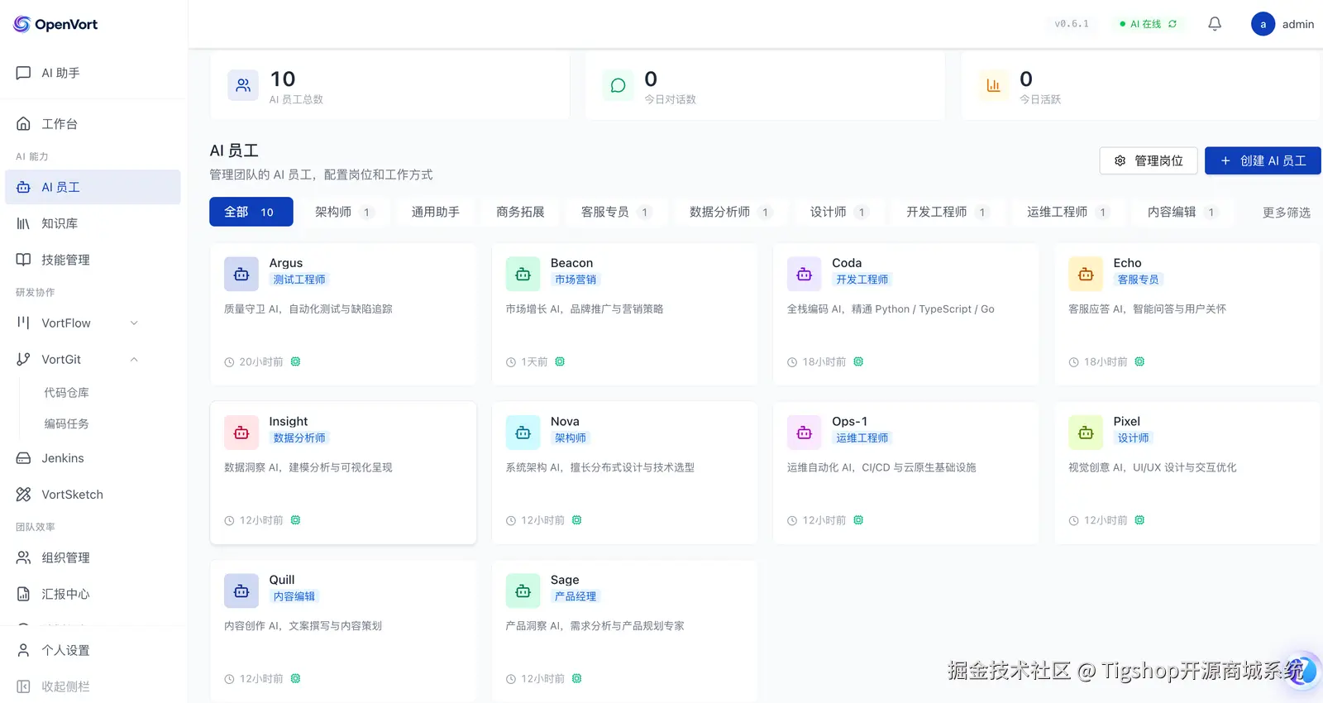Image resolution: width=1323 pixels, height=703 pixels.
Task: Open 技能管理 in the sidebar
Action: click(93, 260)
